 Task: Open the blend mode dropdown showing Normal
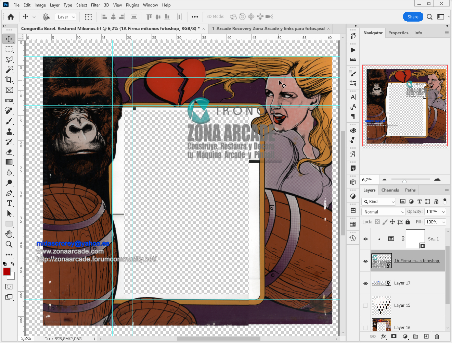[x=383, y=212]
